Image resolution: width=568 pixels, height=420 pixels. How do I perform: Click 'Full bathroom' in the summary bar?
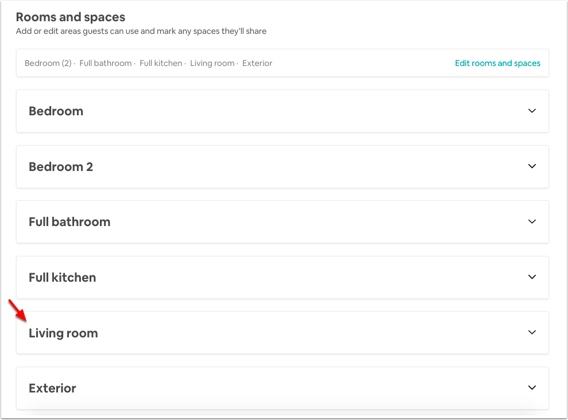point(106,63)
